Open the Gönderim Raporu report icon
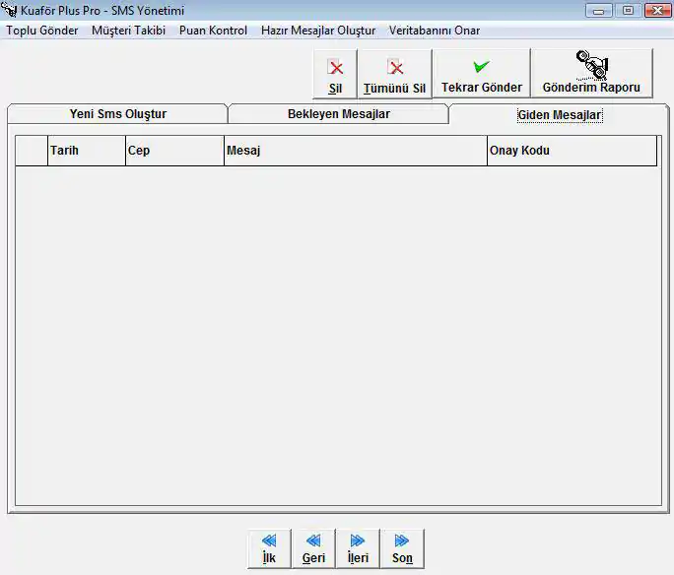 point(591,66)
